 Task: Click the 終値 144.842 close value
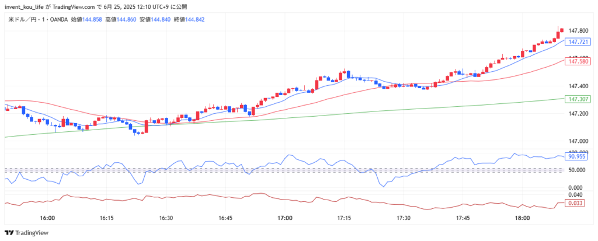[189, 19]
